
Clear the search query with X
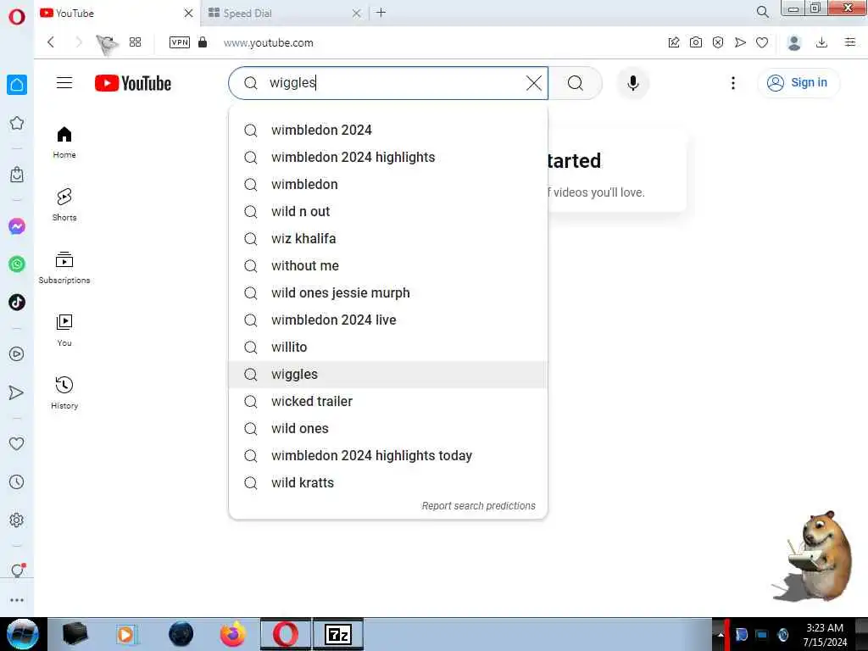(534, 83)
